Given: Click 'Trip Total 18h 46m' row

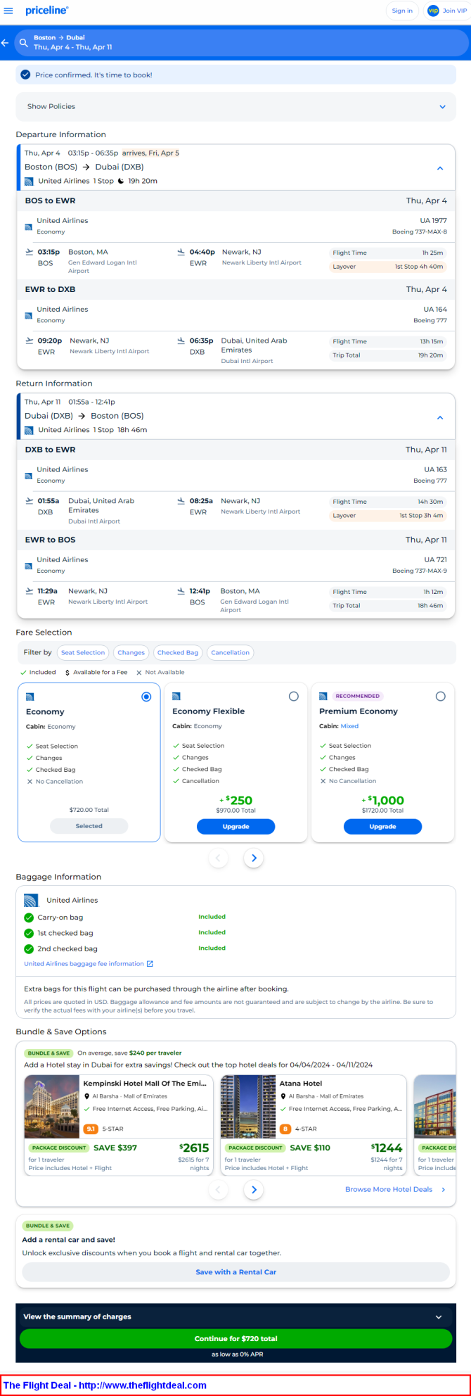Looking at the screenshot, I should click(388, 606).
